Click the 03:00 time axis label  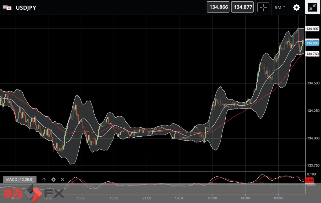click(x=213, y=198)
